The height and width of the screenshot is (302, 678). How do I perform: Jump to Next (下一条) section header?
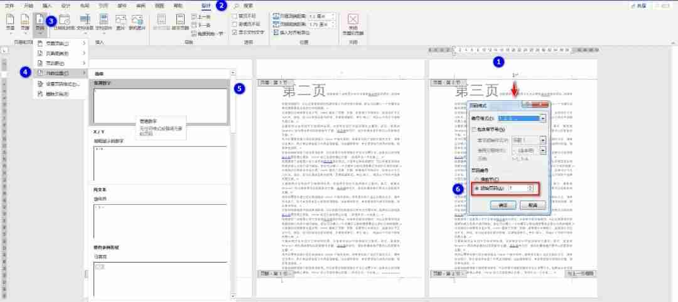point(202,25)
